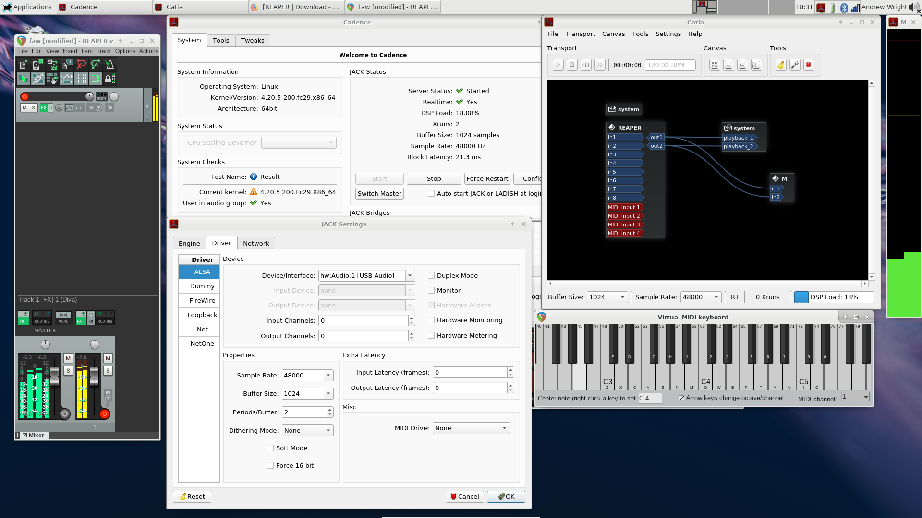
Task: Toggle item grouping icon in REAPER toolbar
Action: [x=37, y=79]
